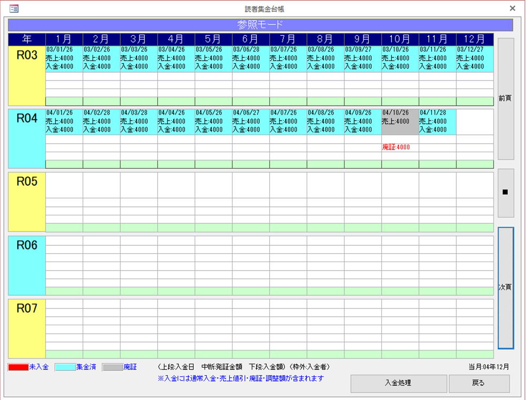The width and height of the screenshot is (526, 400).
Task: Select the R05 year label
Action: click(x=27, y=202)
